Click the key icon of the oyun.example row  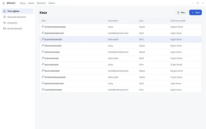point(43,64)
